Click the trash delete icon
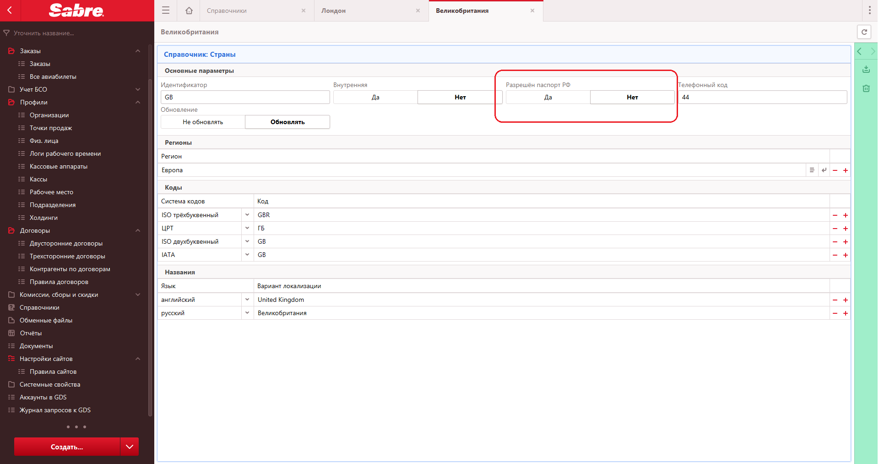This screenshot has height=464, width=879. point(866,88)
